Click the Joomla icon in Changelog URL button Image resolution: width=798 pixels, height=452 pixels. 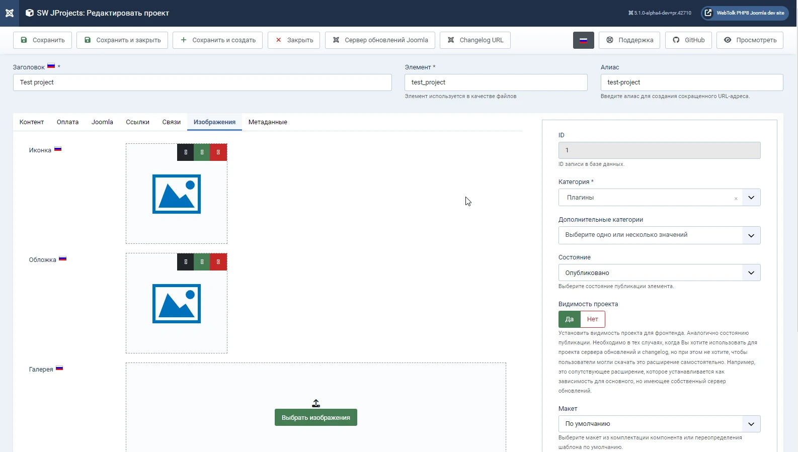coord(451,40)
